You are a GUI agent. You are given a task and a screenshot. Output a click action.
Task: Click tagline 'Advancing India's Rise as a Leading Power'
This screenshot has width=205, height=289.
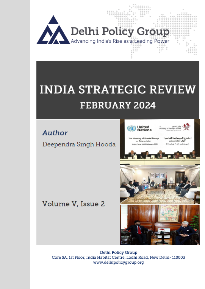pos(120,41)
